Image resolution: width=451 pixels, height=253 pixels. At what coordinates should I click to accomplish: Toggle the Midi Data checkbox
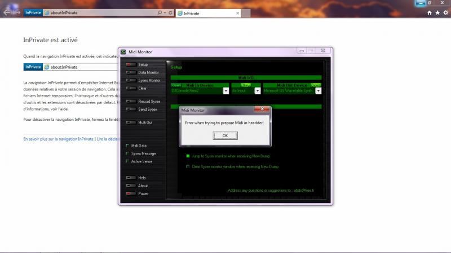(127, 146)
